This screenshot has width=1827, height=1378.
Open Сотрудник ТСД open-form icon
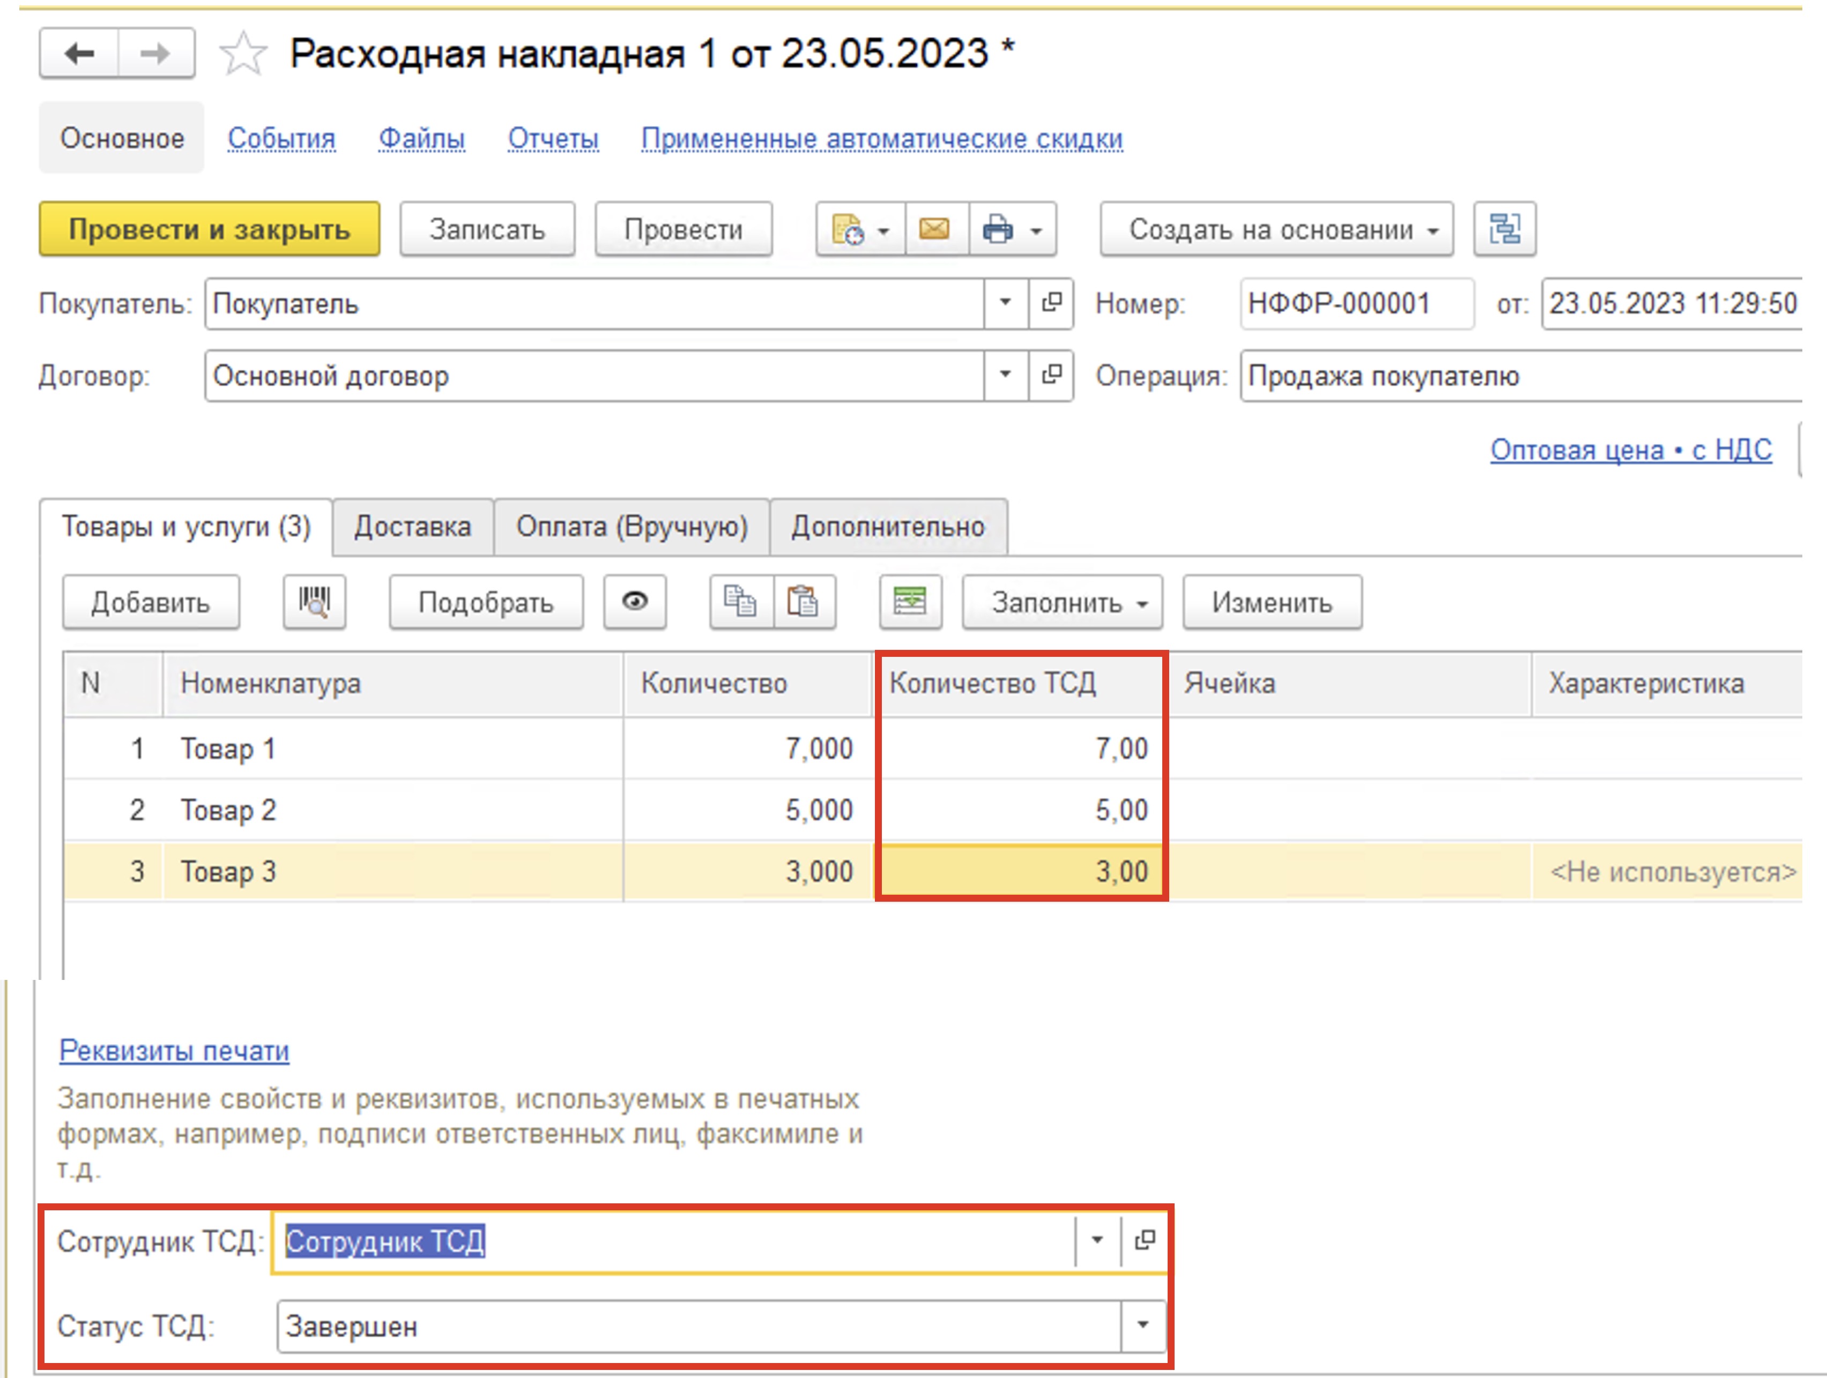pos(1145,1241)
